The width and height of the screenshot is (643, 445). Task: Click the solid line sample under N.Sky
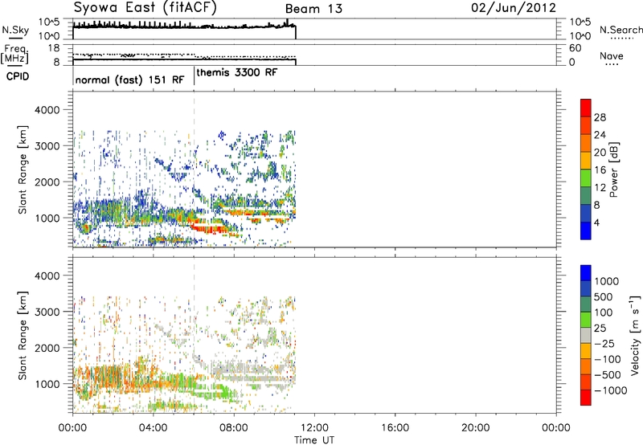[x=15, y=38]
